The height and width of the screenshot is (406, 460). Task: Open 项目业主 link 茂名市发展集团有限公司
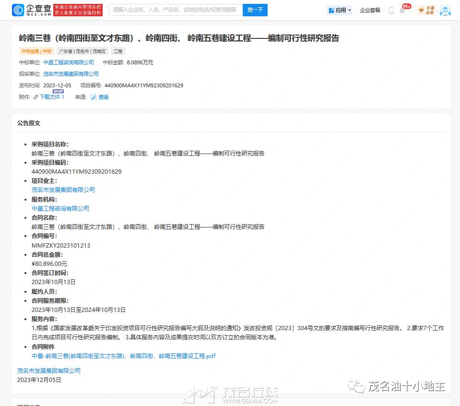point(63,190)
